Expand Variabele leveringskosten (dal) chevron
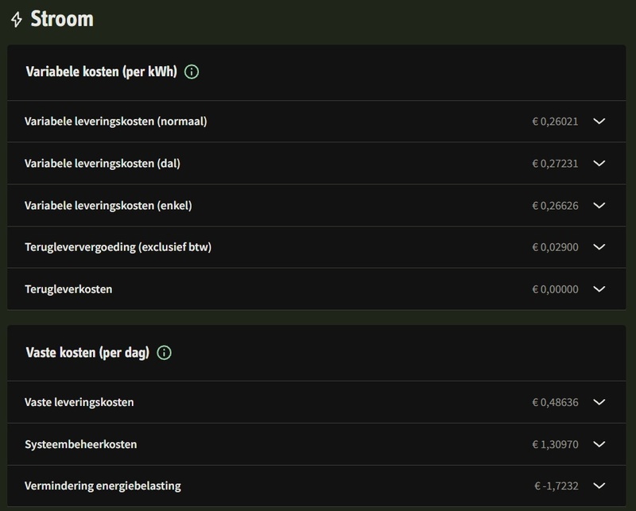Viewport: 636px width, 511px height. tap(599, 164)
